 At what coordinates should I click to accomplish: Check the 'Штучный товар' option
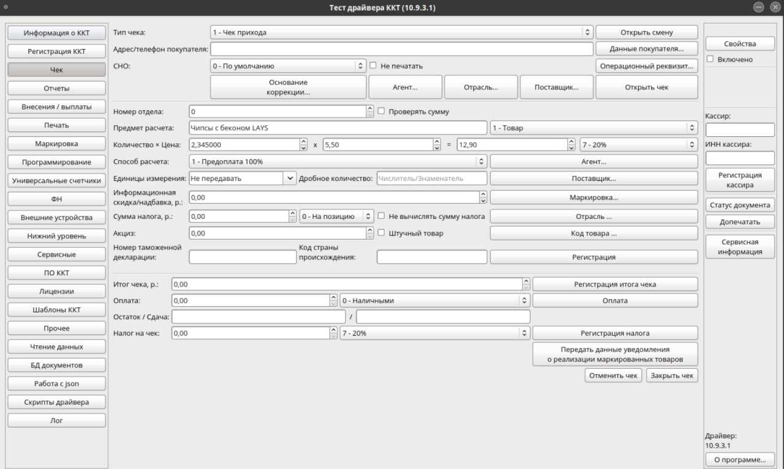[x=381, y=233]
